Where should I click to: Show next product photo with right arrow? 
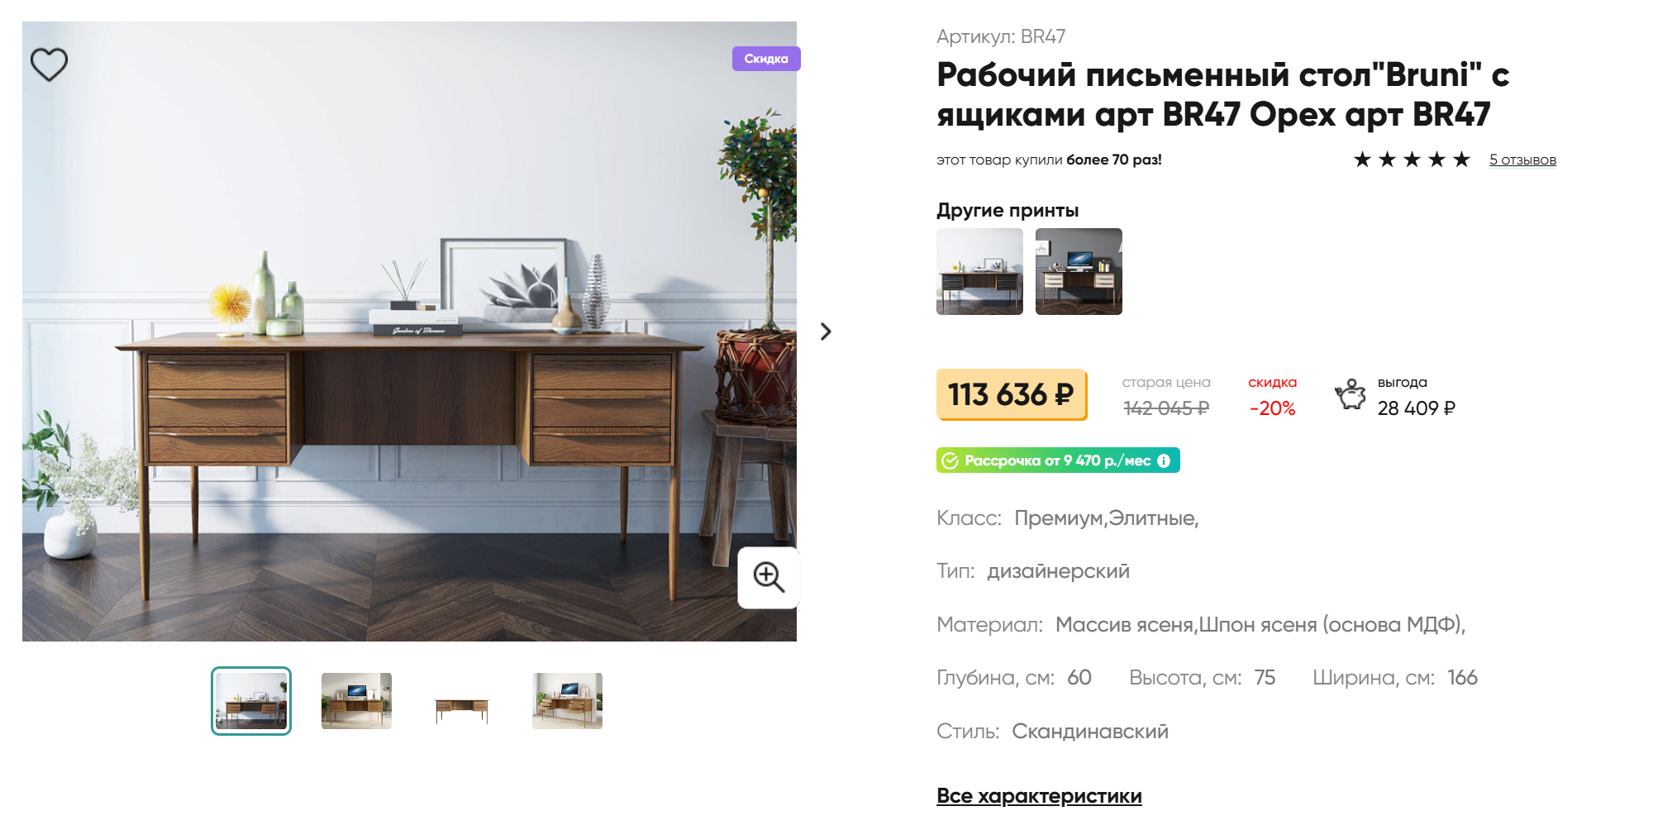click(826, 332)
